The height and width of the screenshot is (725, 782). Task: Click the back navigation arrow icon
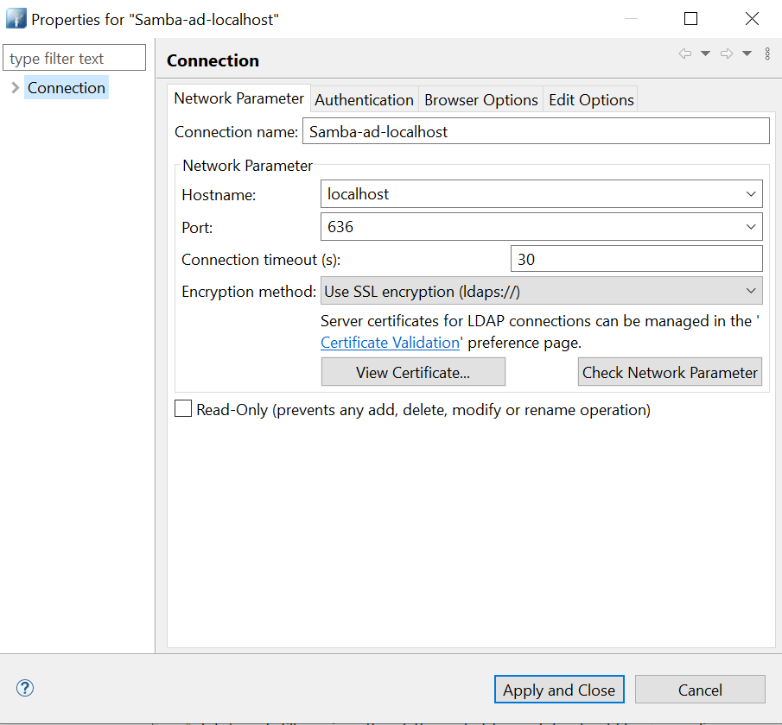point(685,54)
